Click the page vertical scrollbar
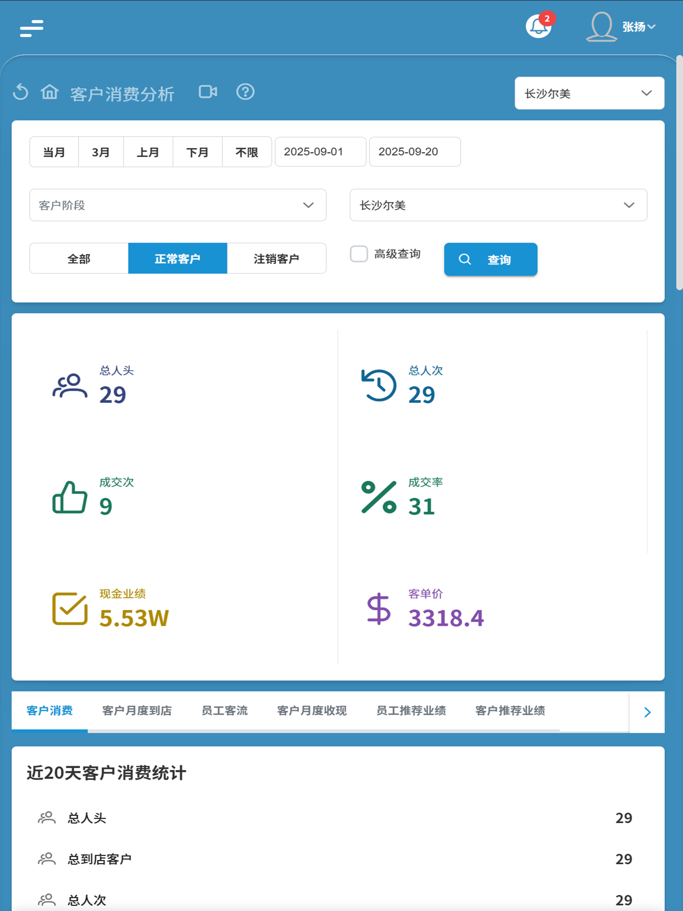Viewport: 683px width, 911px height. pos(679,173)
